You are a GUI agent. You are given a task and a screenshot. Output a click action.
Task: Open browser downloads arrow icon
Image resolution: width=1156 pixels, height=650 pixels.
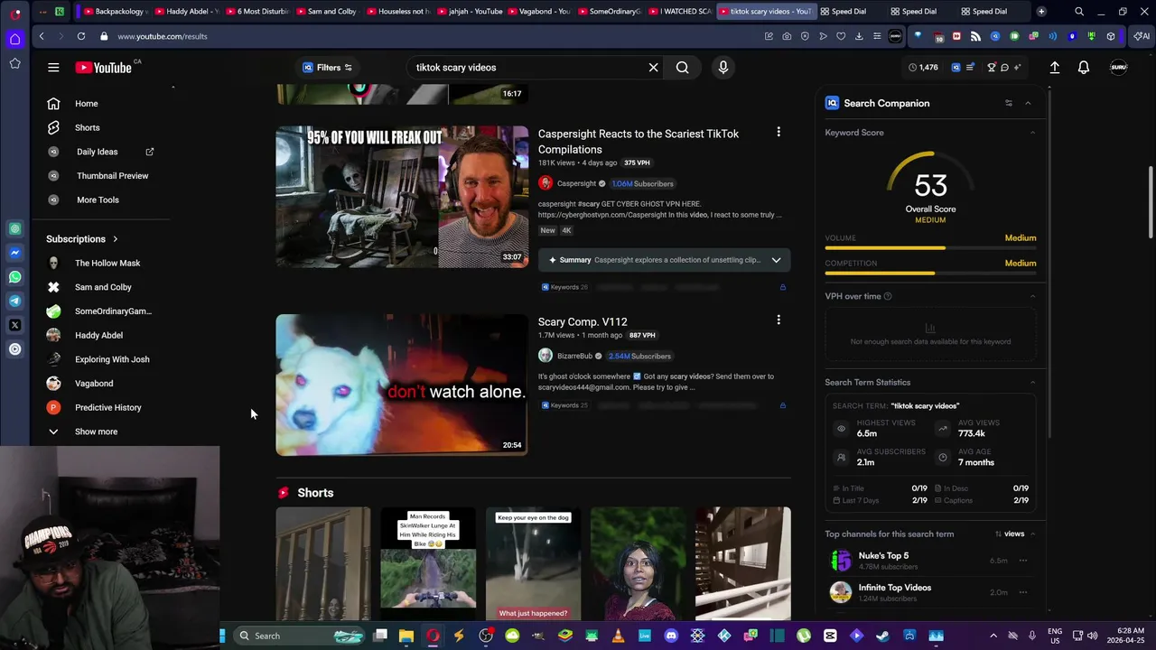coord(859,36)
